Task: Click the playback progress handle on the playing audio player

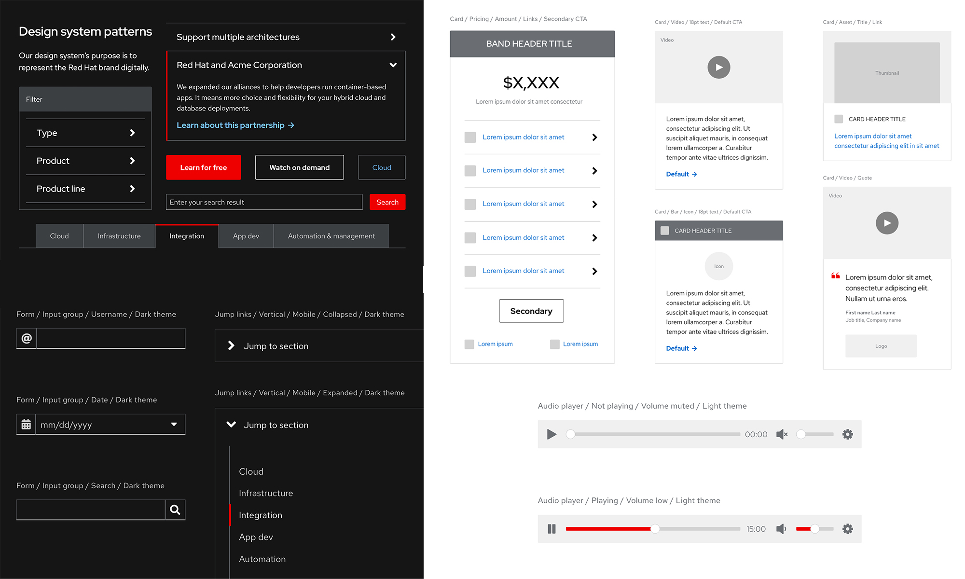Action: click(x=655, y=529)
